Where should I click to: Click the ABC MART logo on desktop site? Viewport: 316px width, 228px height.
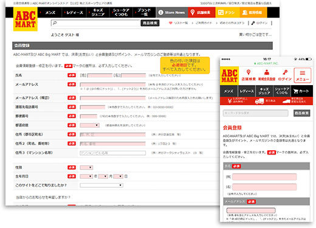[26, 19]
